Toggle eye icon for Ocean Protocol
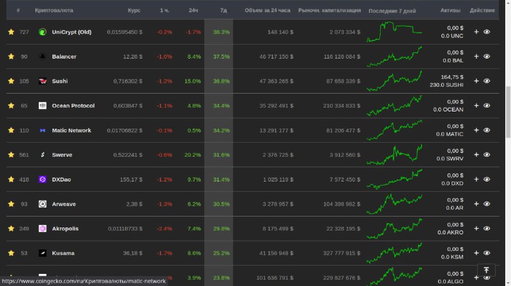Screen dimensions: 511x286 487,106
